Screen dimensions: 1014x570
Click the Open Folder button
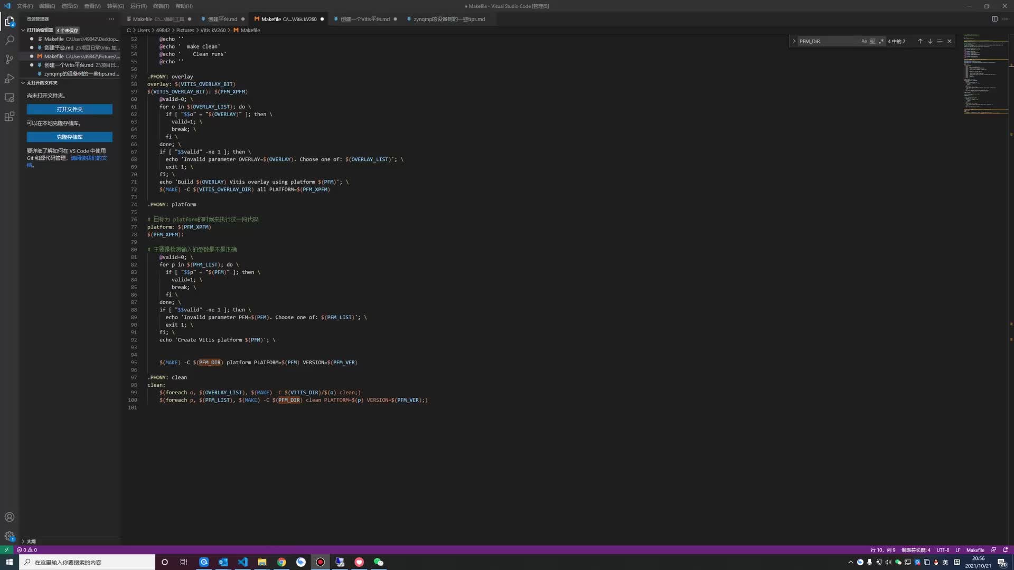coord(70,109)
